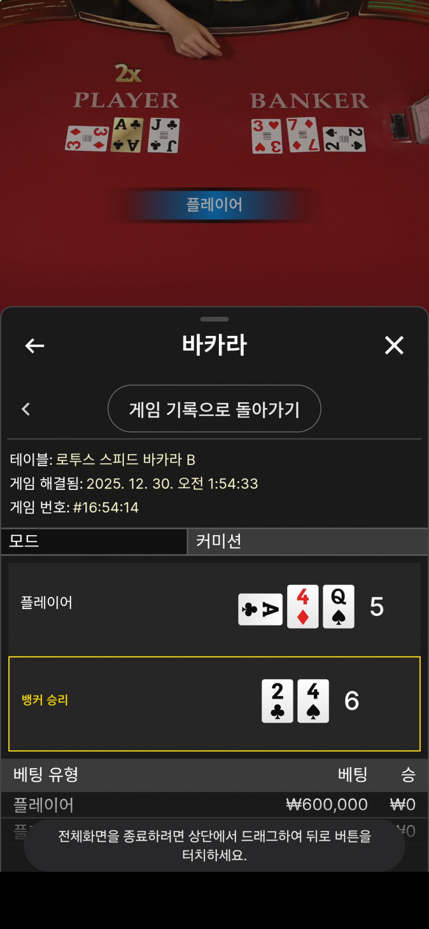This screenshot has height=929, width=429.
Task: Tap the Queen of spades player card
Action: 339,606
